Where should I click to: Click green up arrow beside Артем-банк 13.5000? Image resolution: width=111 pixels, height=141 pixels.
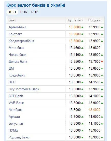click(82, 27)
